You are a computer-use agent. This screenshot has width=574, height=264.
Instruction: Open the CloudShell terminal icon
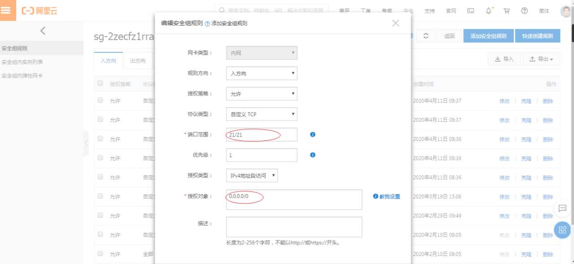(x=470, y=10)
